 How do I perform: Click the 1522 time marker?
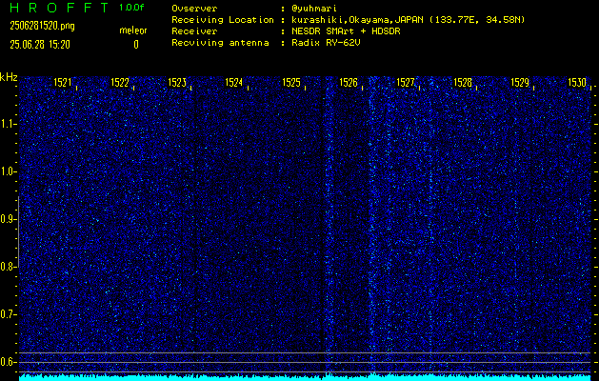pos(120,82)
